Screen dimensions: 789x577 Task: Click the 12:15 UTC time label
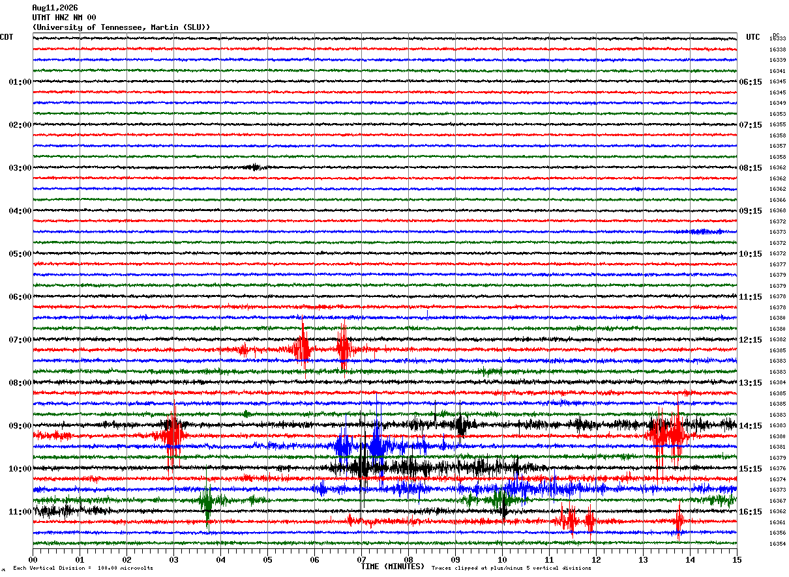point(751,340)
